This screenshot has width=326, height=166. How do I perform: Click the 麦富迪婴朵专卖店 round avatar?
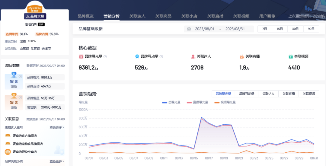(8, 152)
